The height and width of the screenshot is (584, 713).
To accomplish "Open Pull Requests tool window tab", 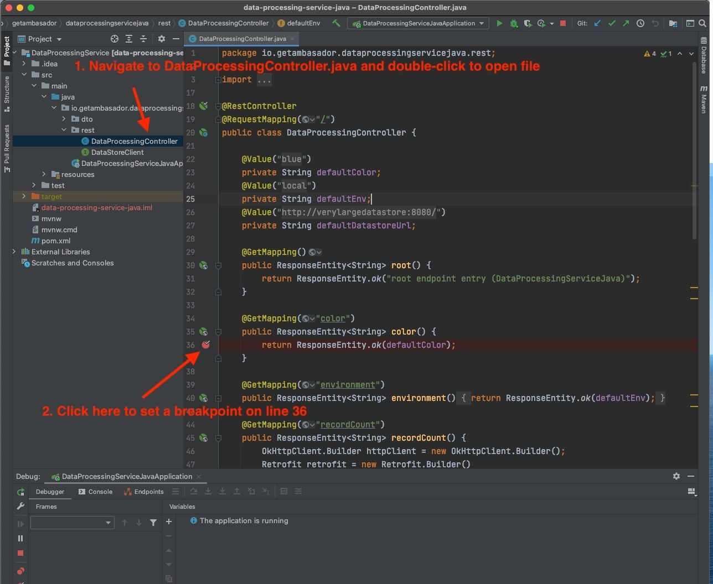I will pos(7,148).
